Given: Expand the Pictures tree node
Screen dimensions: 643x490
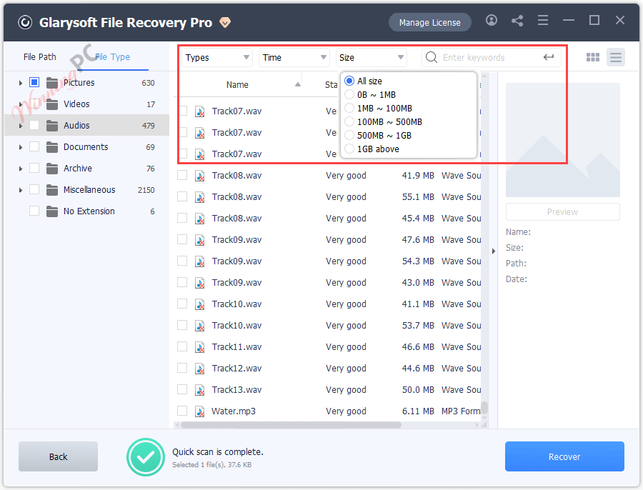Looking at the screenshot, I should click(x=21, y=83).
